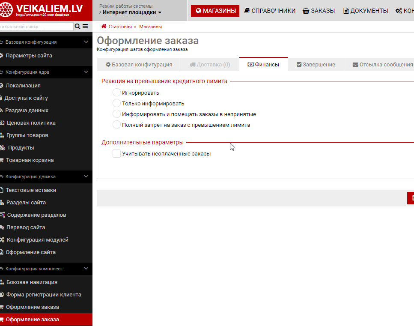Open the Справочники top menu

click(270, 11)
